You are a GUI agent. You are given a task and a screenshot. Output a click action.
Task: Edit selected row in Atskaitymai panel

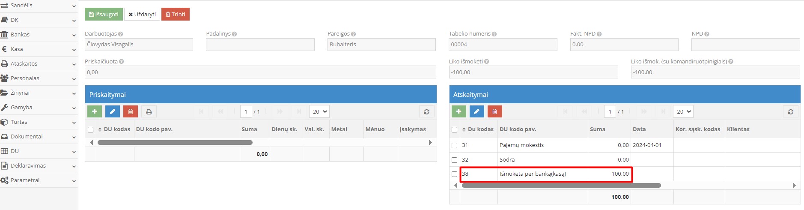coord(476,111)
